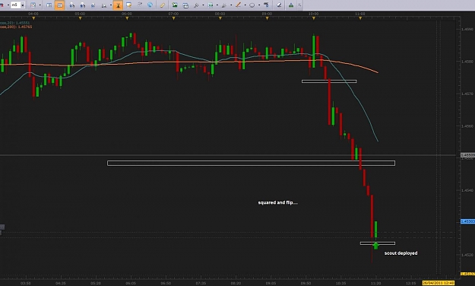The height and width of the screenshot is (286, 475).
Task: Select the ellipse shape drawing tool
Action: point(252,5)
